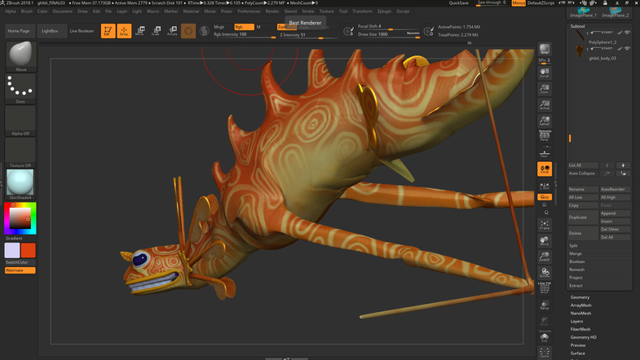
Task: Toggle Local symmetry mode
Action: coord(545,169)
